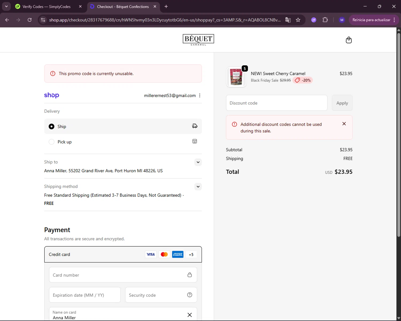The height and width of the screenshot is (321, 401).
Task: Open the shopping bag cart icon
Action: tap(349, 40)
